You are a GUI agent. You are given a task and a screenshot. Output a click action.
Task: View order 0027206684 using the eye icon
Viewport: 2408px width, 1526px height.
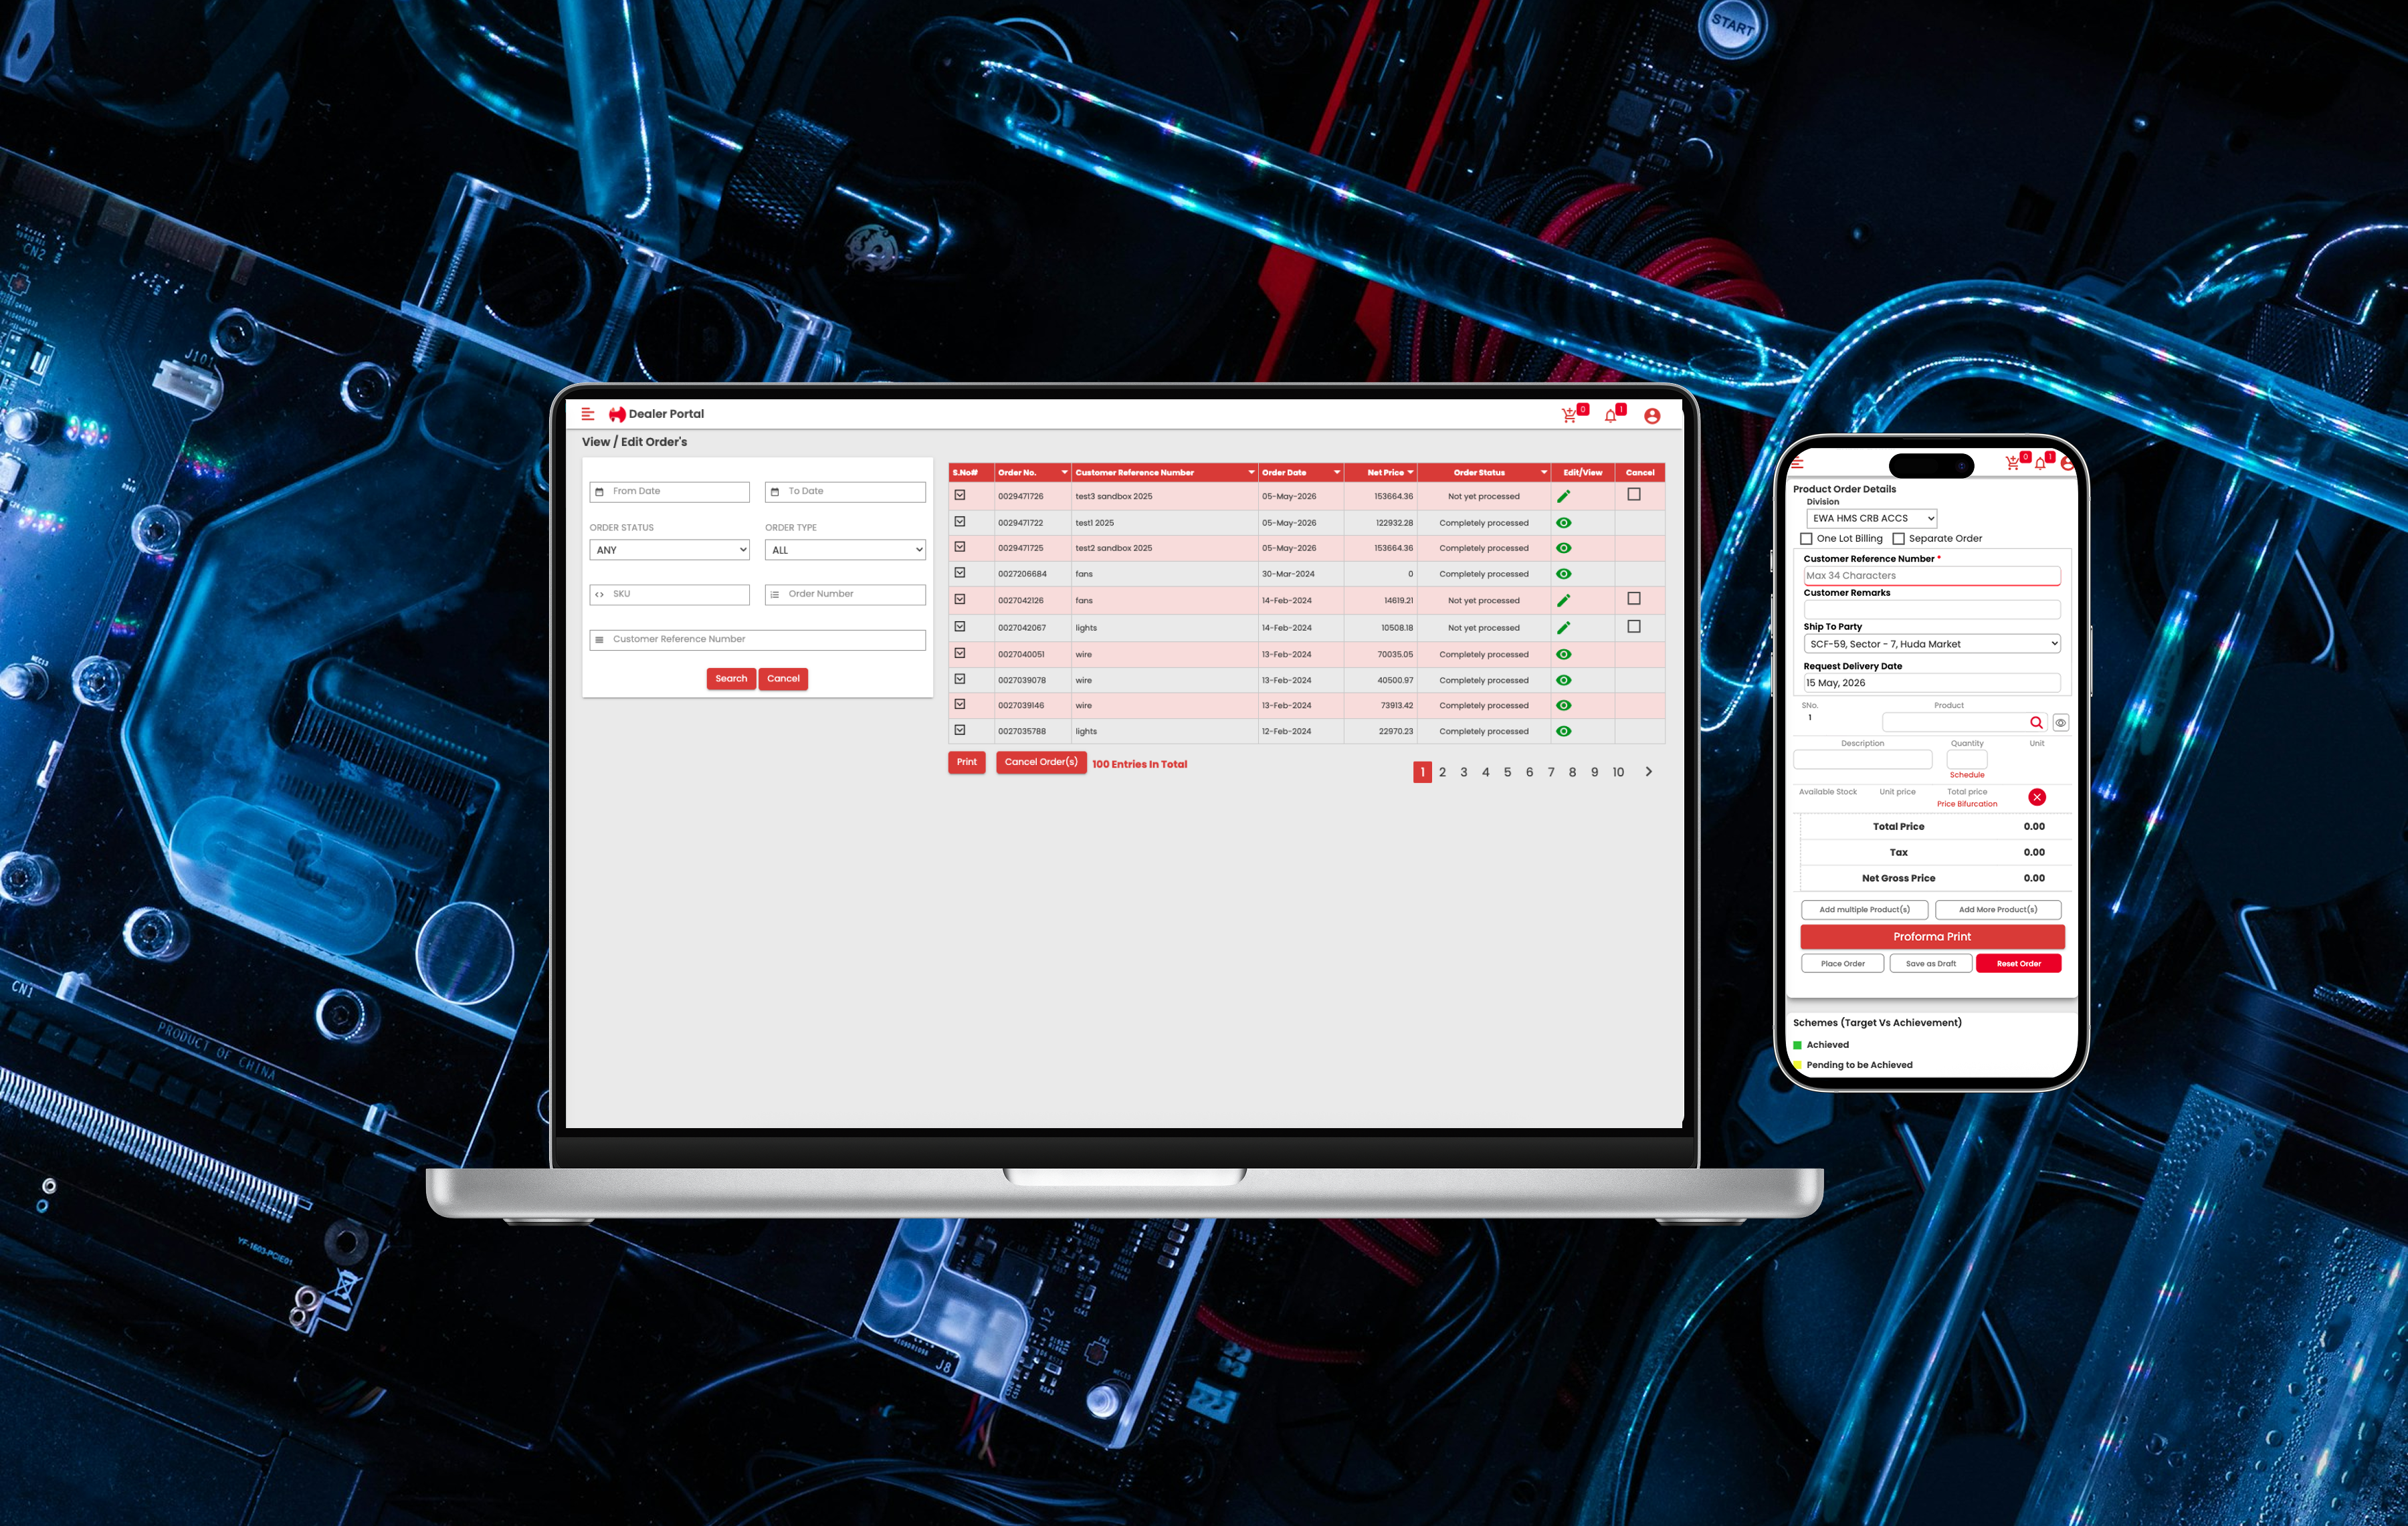pos(1564,574)
